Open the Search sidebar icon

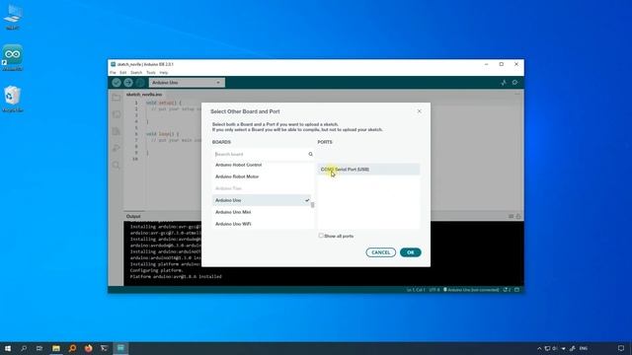(117, 165)
